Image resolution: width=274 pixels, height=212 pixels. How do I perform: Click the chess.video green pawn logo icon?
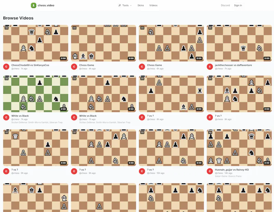33,5
